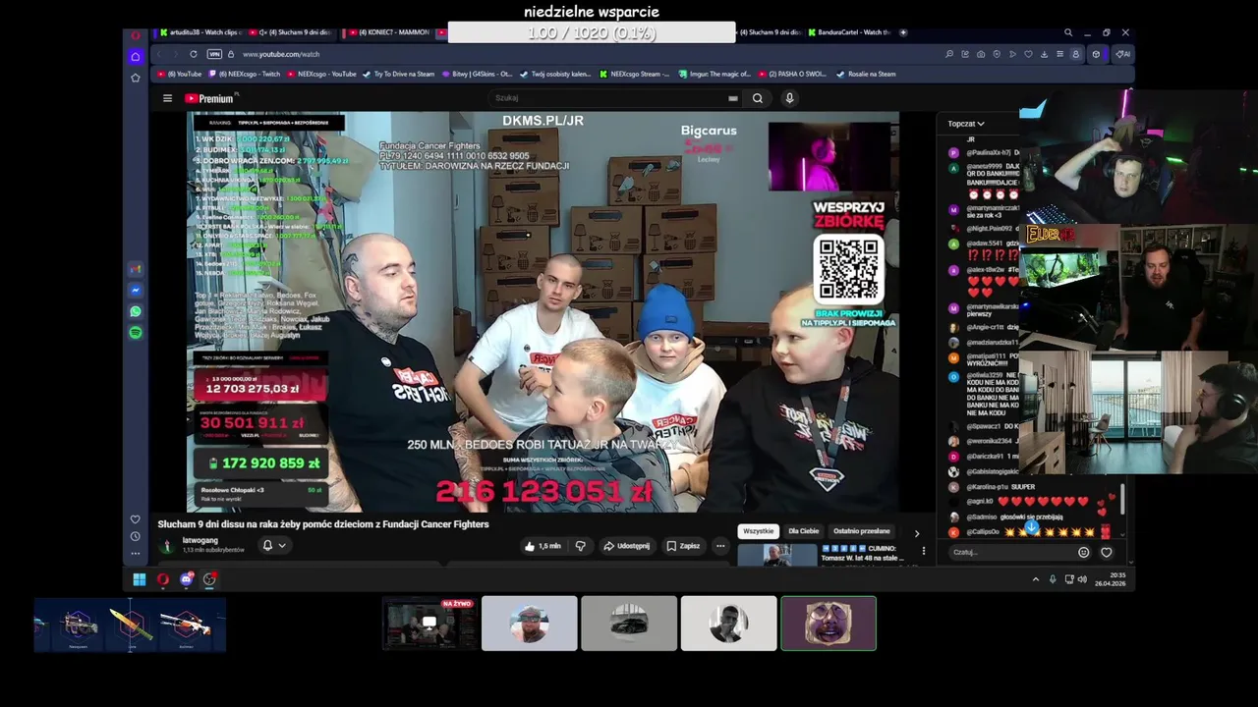Search tabs with magnifier in title bar

[1068, 32]
